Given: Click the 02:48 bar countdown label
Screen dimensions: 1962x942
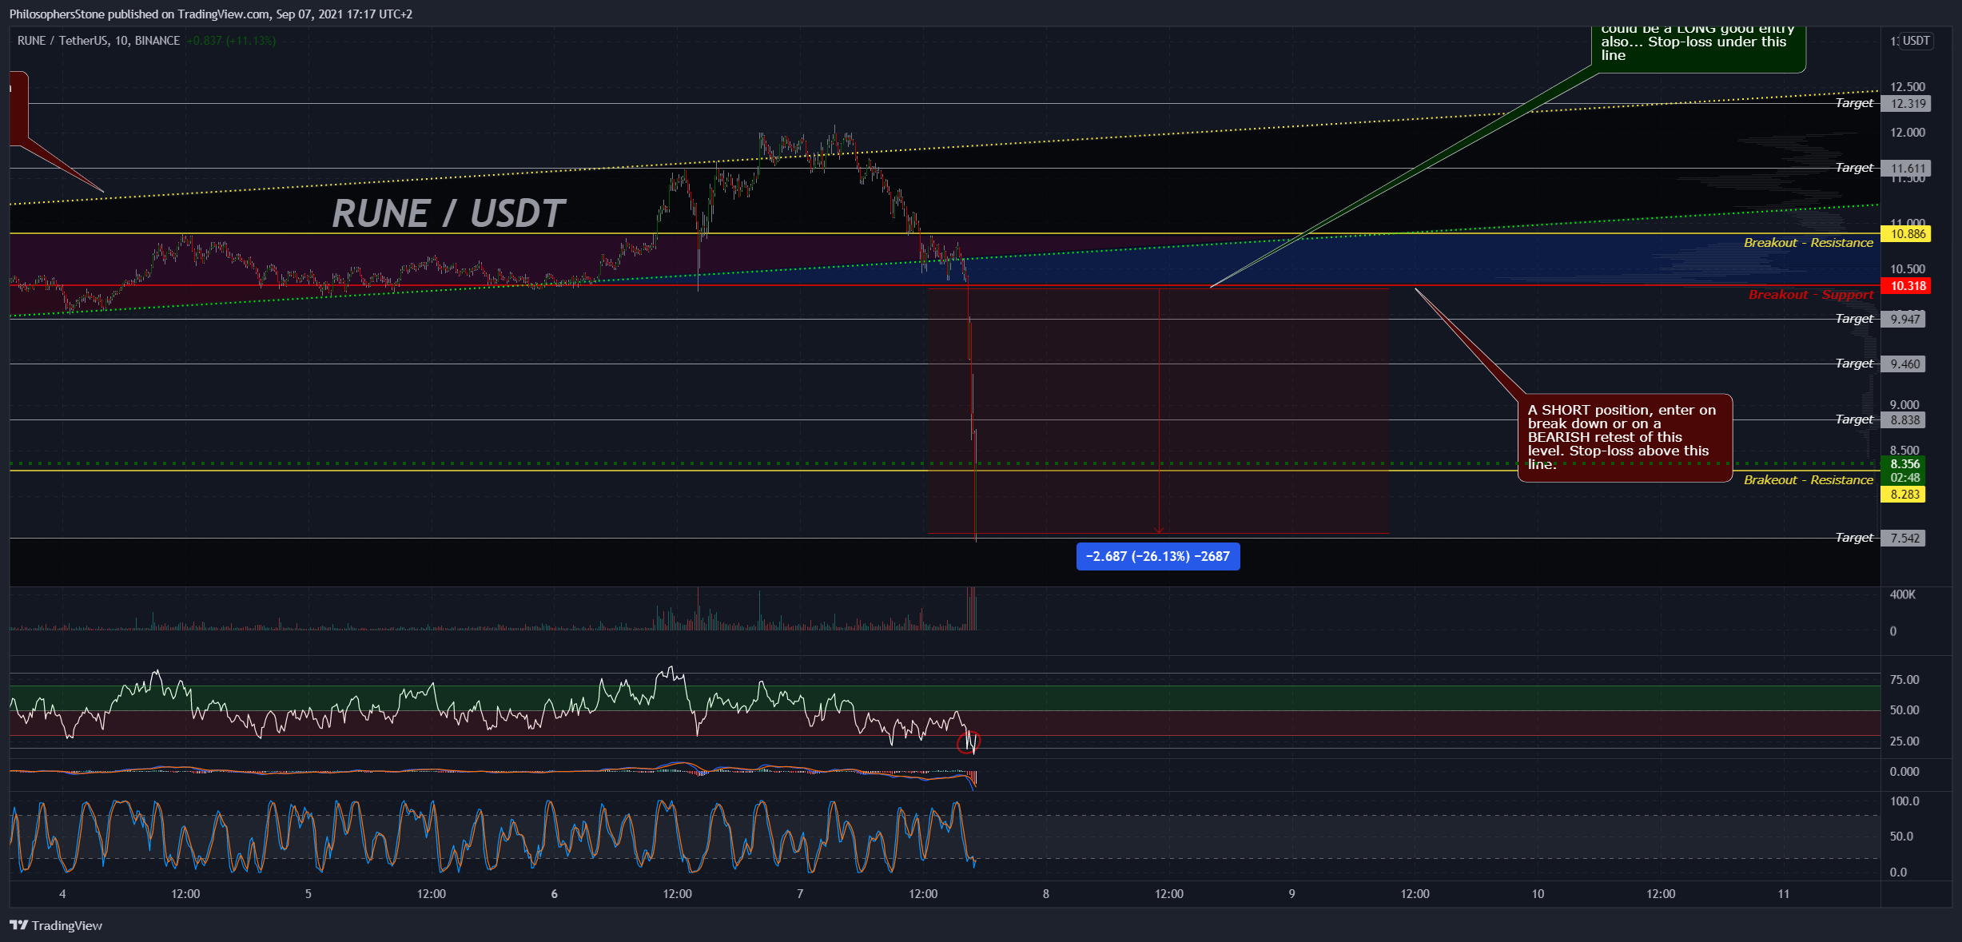Looking at the screenshot, I should 1904,478.
